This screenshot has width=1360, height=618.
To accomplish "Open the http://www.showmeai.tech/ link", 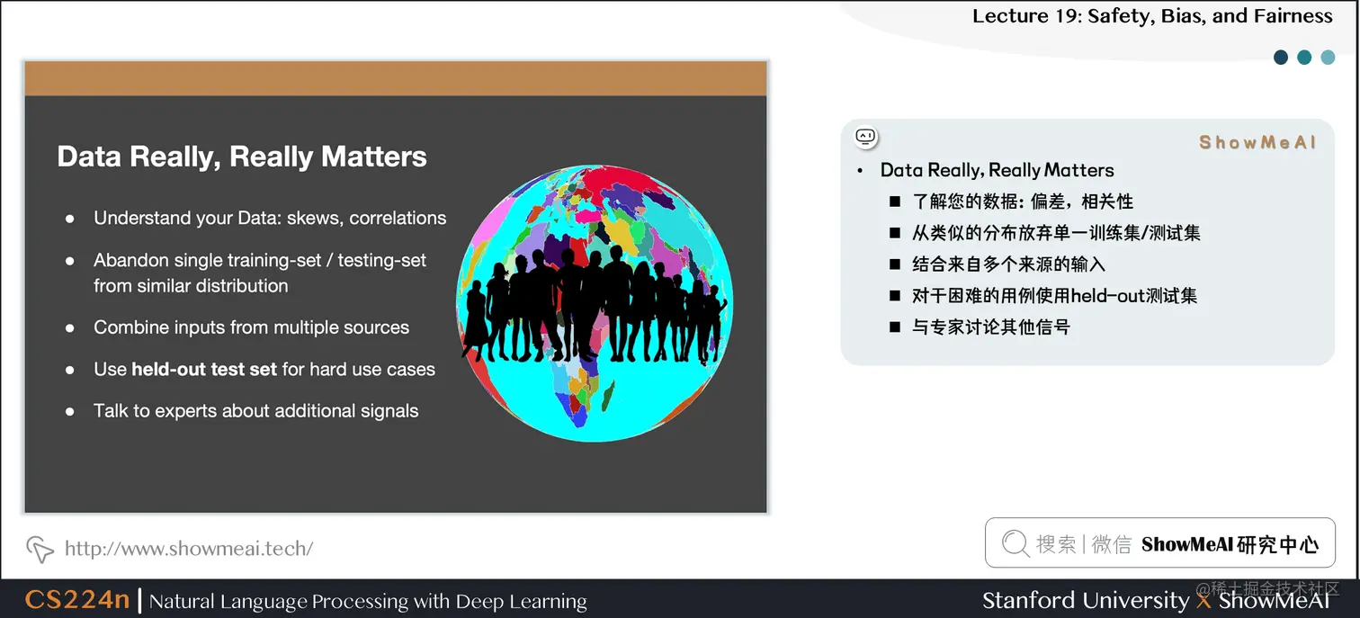I will click(x=189, y=548).
